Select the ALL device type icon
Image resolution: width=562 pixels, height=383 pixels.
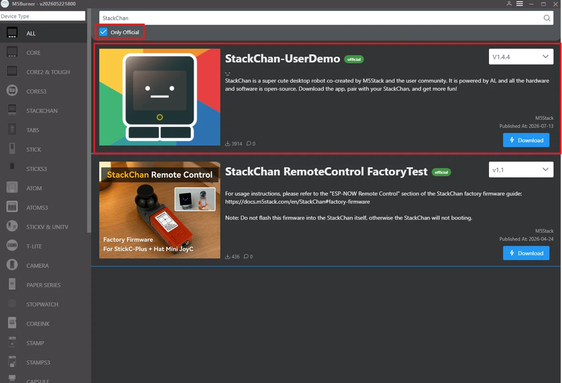(12, 33)
